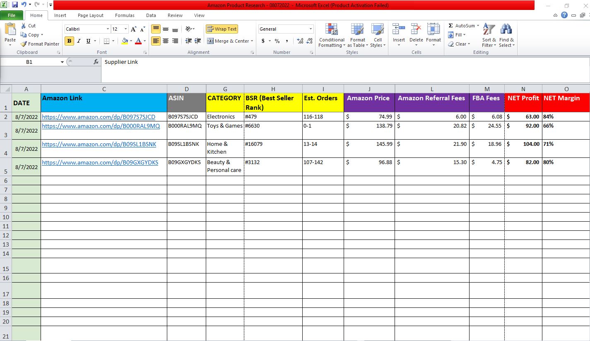Screen dimensions: 590x341
Task: Toggle Wrap Text
Action: 222,29
